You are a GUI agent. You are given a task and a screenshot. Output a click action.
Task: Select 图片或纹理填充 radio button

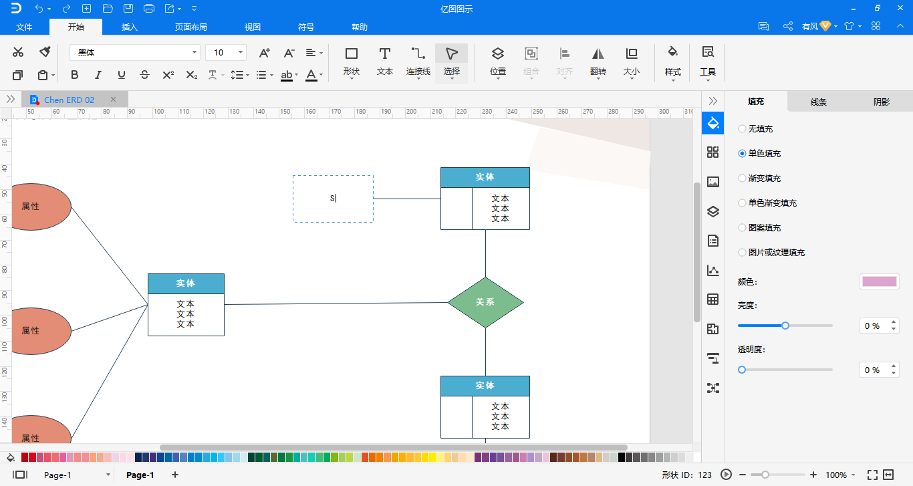(742, 252)
